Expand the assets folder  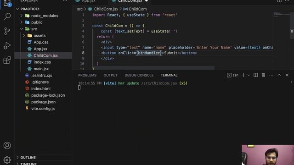[24, 36]
